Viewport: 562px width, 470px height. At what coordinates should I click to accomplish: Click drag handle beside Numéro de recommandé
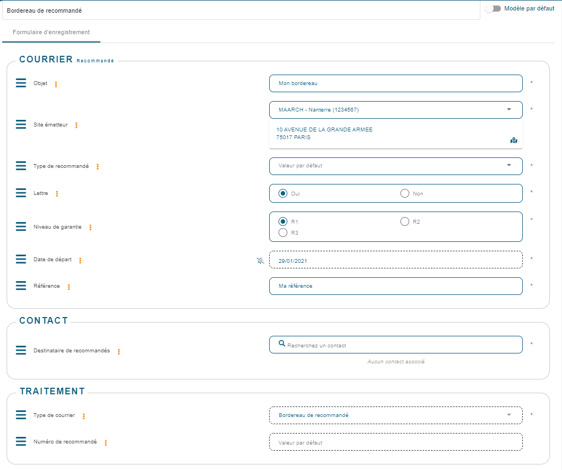[21, 441]
